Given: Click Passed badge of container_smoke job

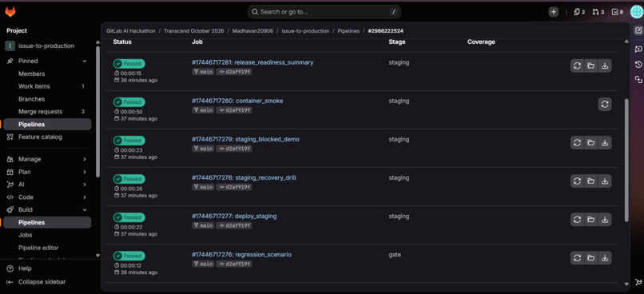Looking at the screenshot, I should point(129,102).
